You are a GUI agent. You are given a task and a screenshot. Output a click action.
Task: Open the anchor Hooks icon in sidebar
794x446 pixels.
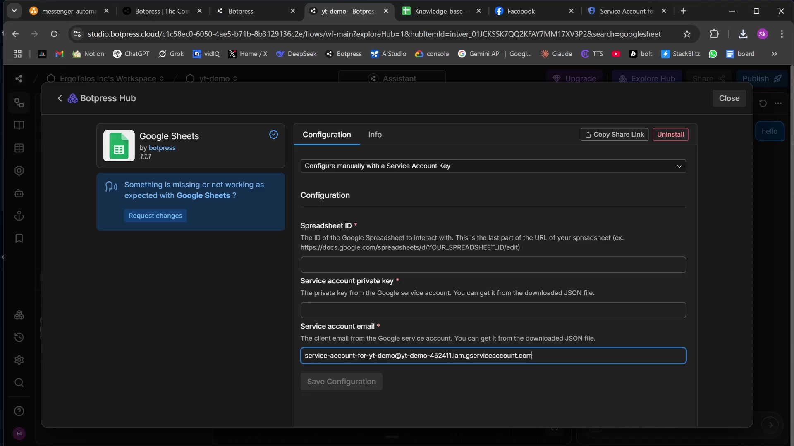pyautogui.click(x=19, y=216)
